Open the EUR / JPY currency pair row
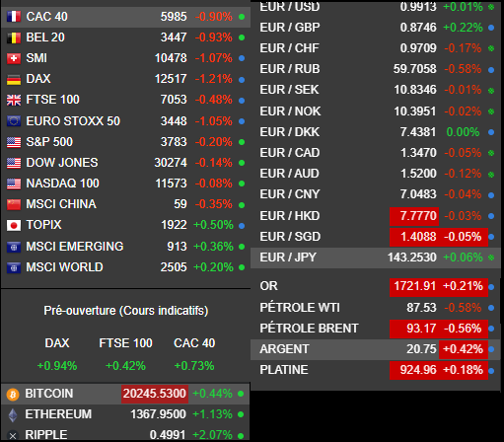This screenshot has width=504, height=442. 376,258
